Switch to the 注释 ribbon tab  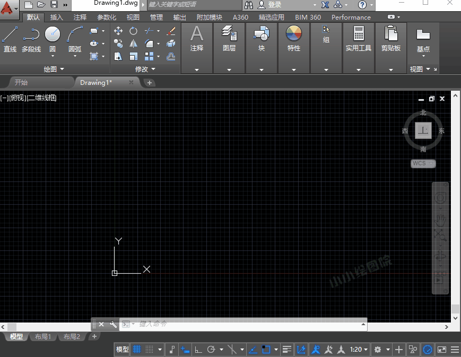(80, 18)
